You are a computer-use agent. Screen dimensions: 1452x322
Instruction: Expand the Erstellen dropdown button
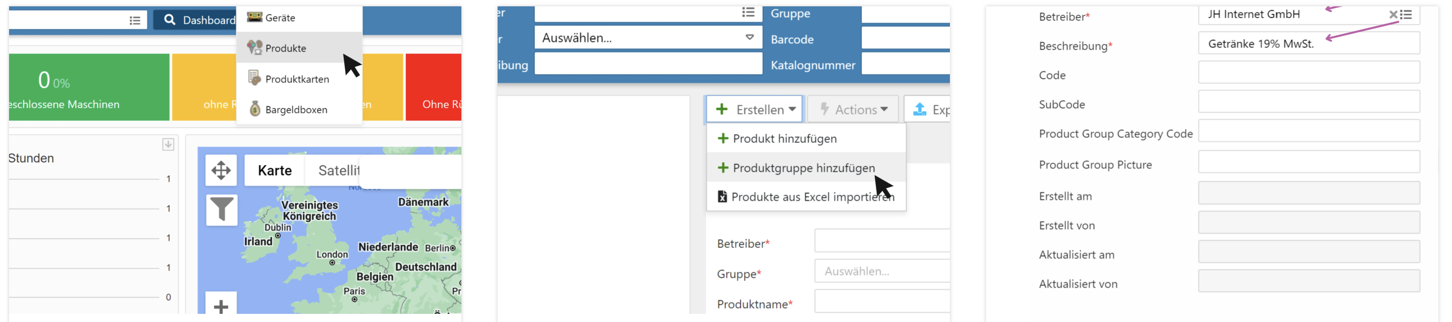755,109
